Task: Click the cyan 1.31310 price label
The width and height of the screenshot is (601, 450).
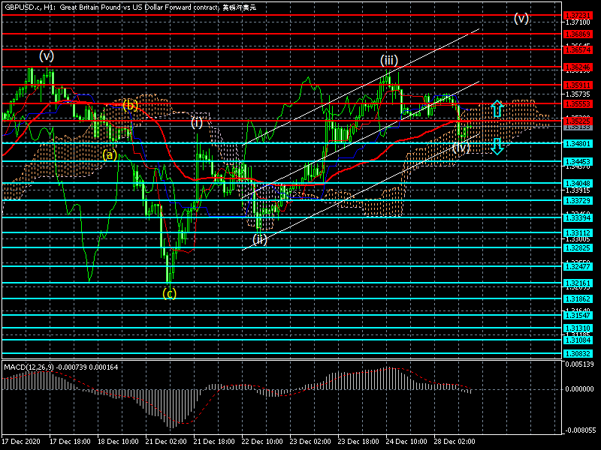Action: [x=578, y=328]
